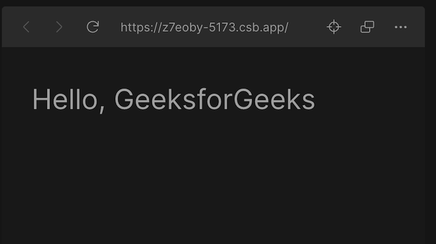Image resolution: width=436 pixels, height=244 pixels.
Task: Click blank space right of 'GeeksforGeeks' heading
Action: click(370, 100)
